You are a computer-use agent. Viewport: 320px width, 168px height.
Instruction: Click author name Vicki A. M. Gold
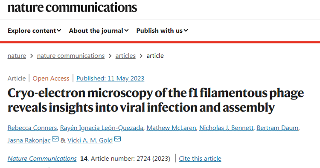[90, 140]
